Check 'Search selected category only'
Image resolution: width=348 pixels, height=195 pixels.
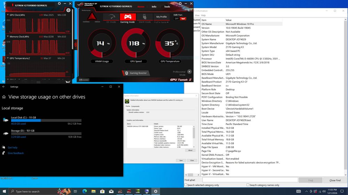[x=186, y=185]
